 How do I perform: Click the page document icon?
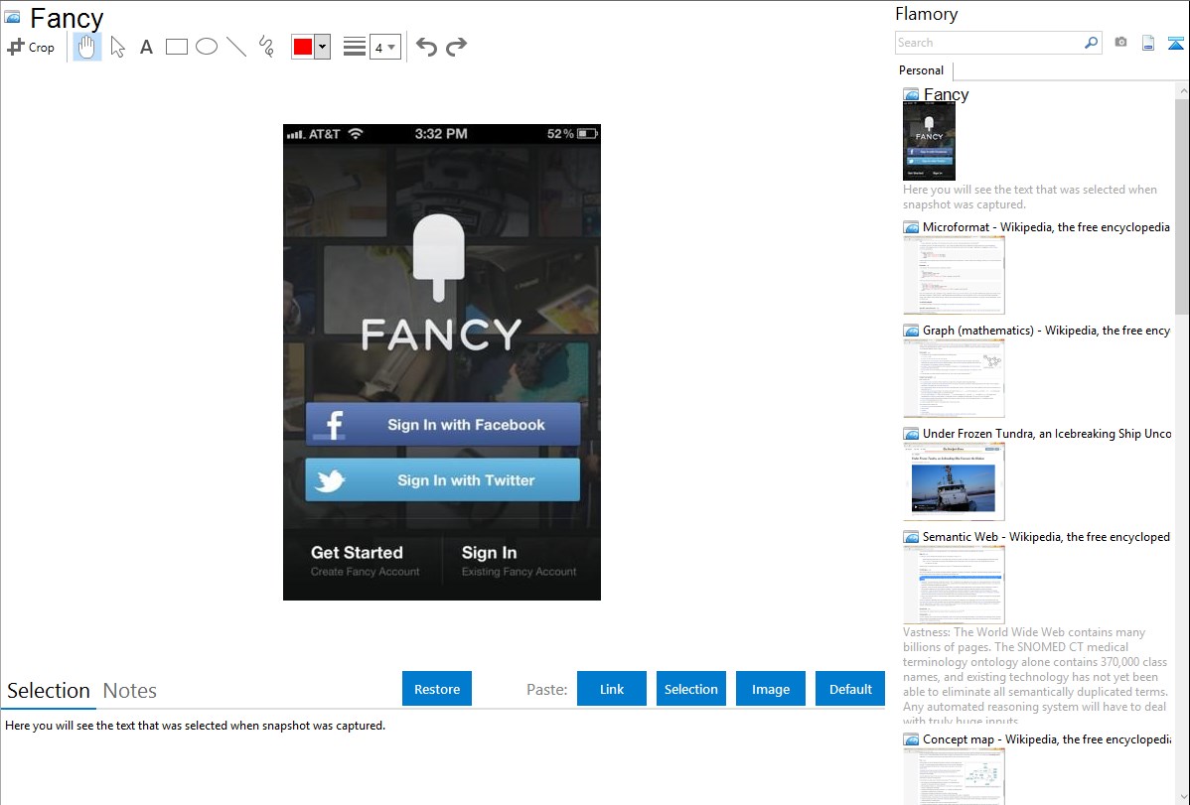(1148, 43)
